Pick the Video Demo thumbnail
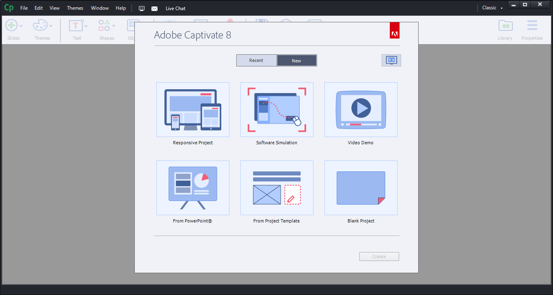Image resolution: width=553 pixels, height=295 pixels. tap(361, 109)
